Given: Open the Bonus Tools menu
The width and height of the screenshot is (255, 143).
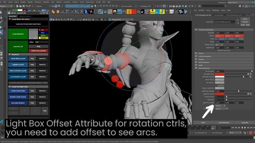Looking at the screenshot, I should click(x=90, y=2).
